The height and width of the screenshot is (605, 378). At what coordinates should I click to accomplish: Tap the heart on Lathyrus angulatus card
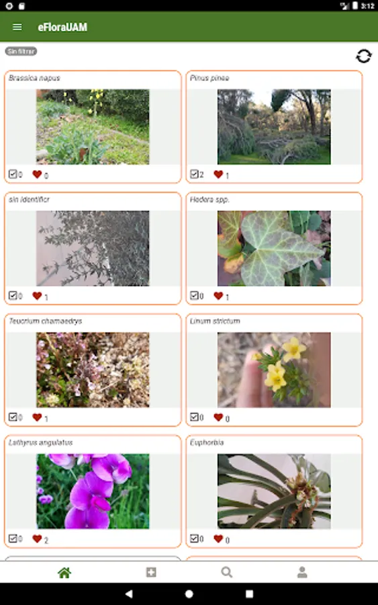(37, 538)
